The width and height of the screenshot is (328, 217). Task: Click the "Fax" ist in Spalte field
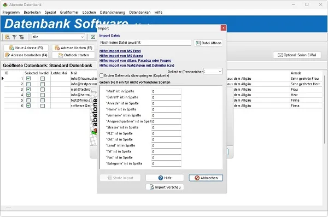[166, 157]
